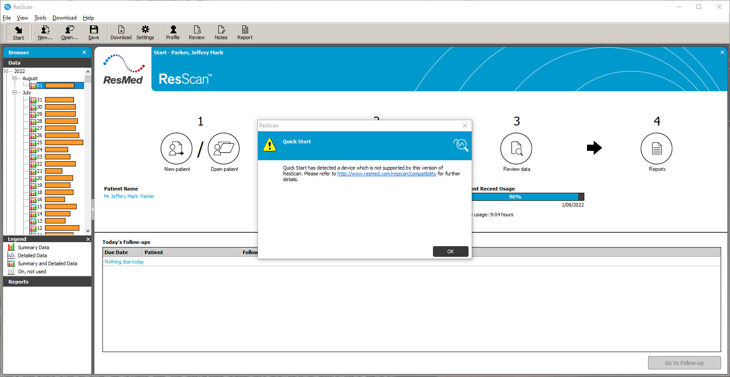Select July 29 data entry

(53, 114)
